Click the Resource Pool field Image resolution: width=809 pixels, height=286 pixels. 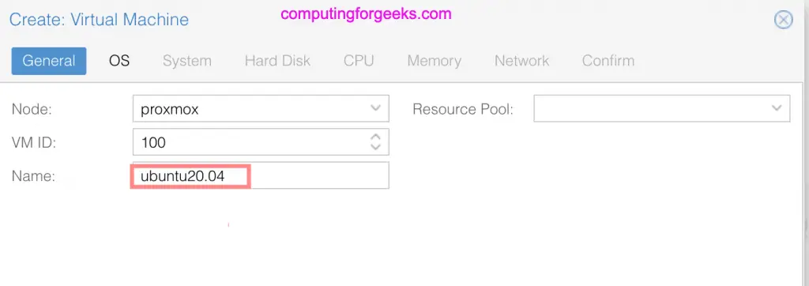coord(661,108)
